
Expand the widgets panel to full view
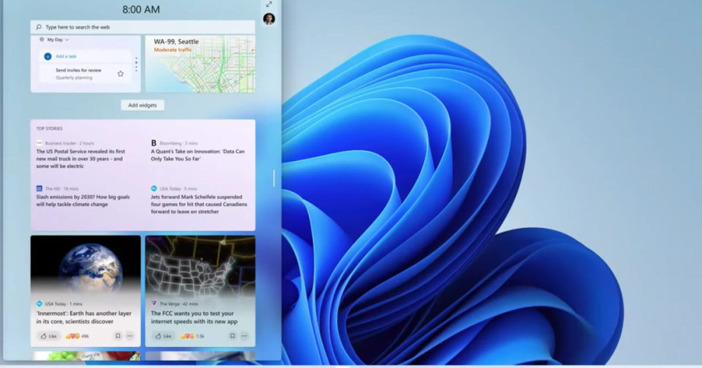(269, 4)
